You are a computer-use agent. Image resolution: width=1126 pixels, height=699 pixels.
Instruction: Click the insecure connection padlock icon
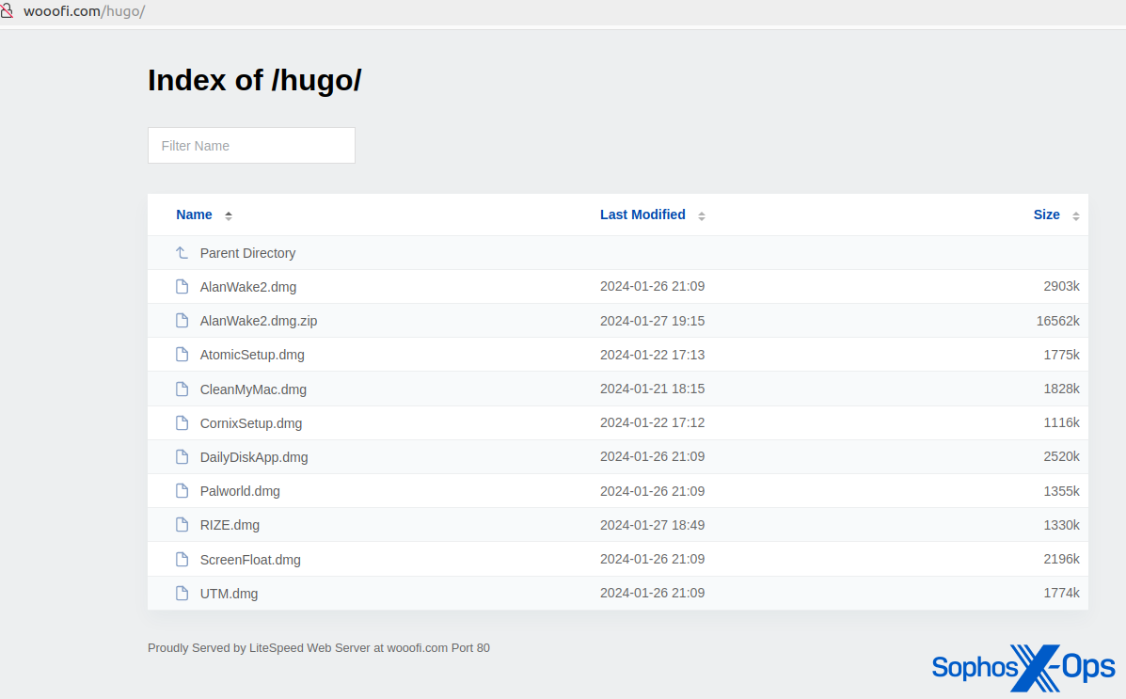7,11
